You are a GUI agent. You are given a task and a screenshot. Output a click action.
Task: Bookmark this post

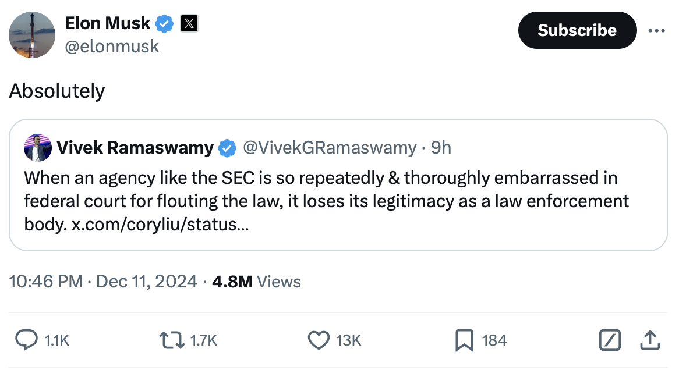[x=464, y=340]
